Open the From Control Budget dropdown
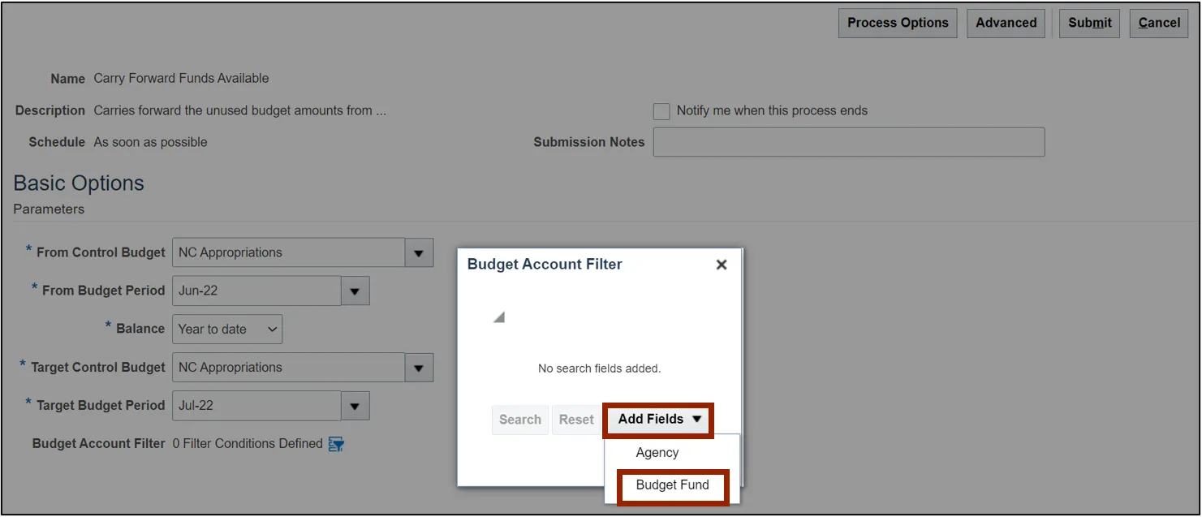This screenshot has height=517, width=1202. click(x=419, y=252)
